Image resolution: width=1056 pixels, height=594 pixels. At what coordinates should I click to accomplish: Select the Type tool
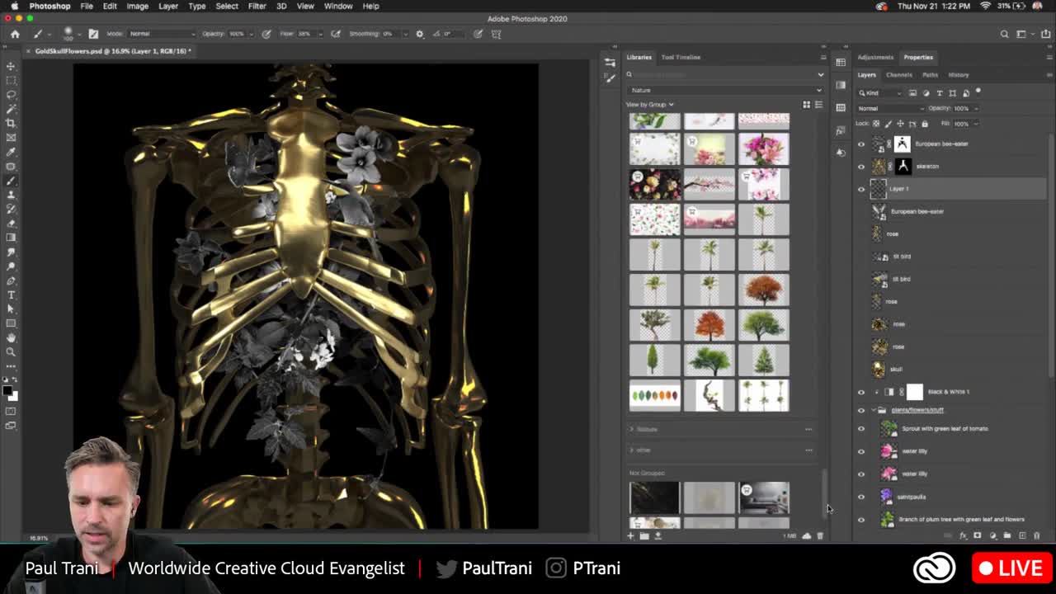point(11,294)
